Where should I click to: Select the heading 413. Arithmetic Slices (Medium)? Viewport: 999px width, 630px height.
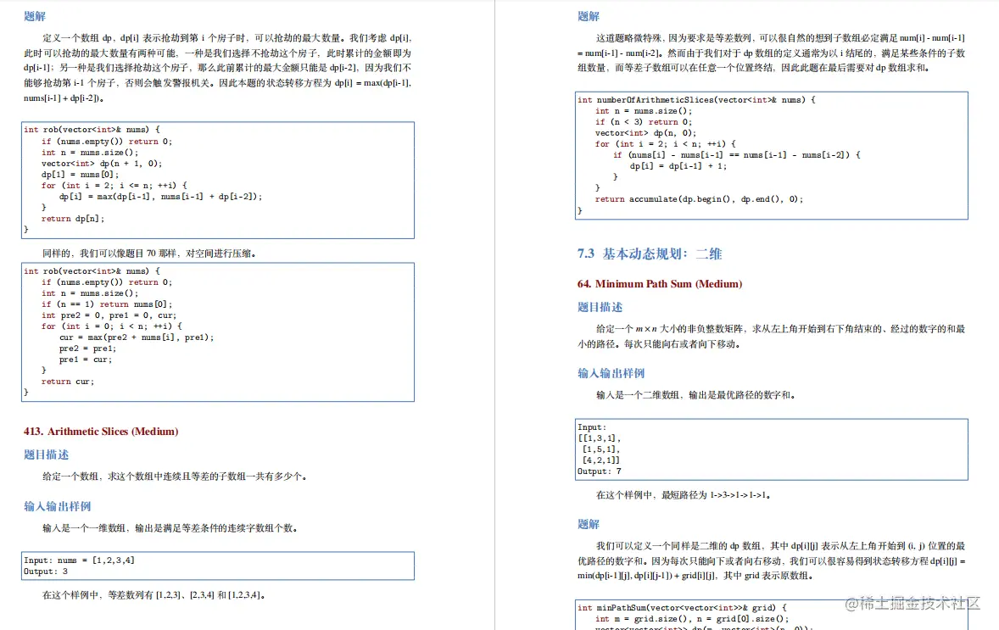[98, 431]
